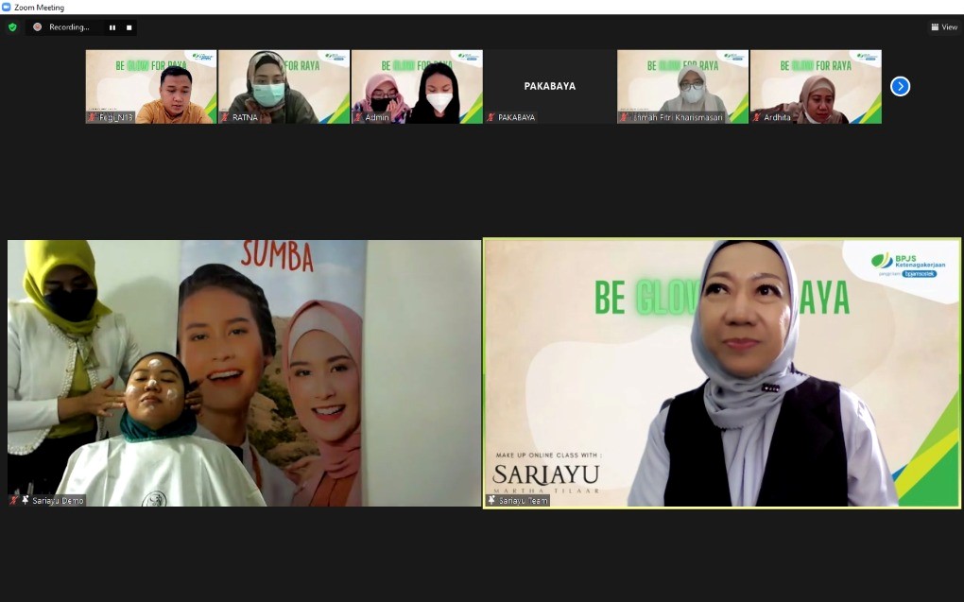Click muted mic icon on Sariayu Demo label
This screenshot has width=964, height=602.
tap(14, 500)
